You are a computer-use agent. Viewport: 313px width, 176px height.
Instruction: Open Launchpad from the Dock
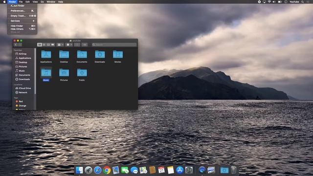point(89,170)
